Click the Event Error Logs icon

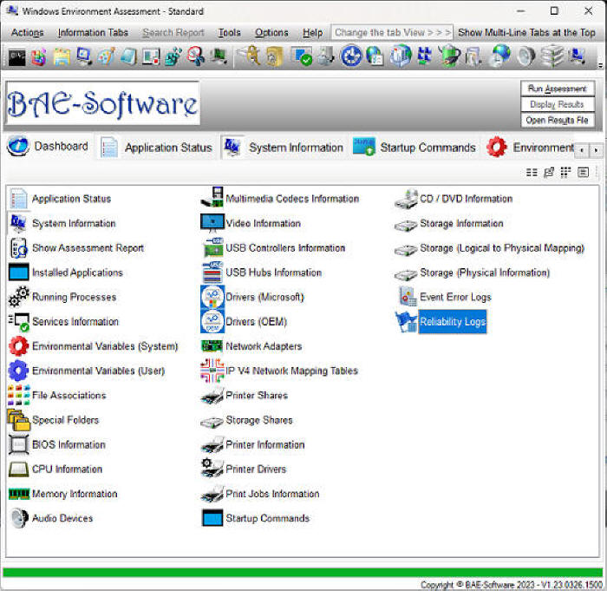coord(407,297)
